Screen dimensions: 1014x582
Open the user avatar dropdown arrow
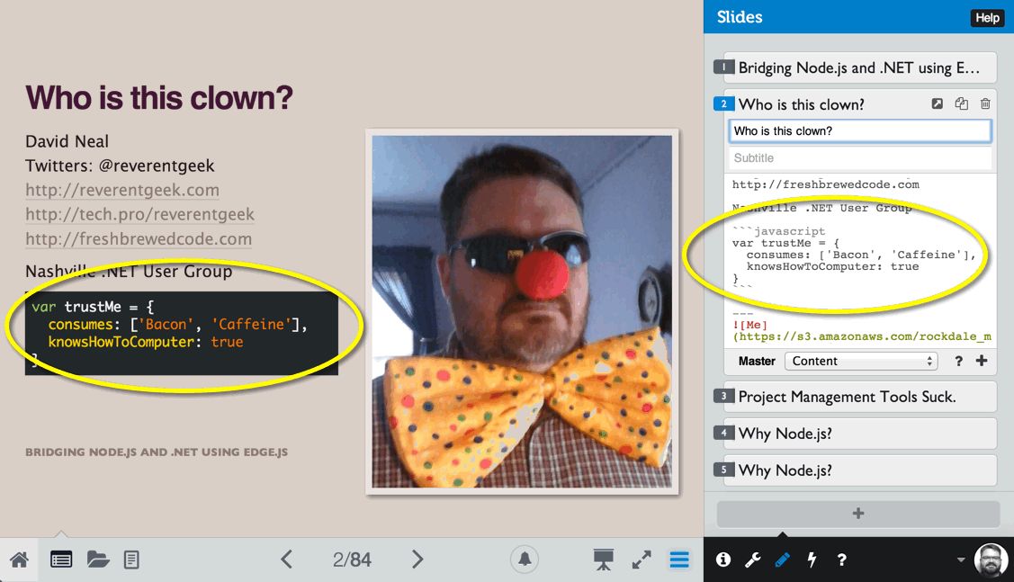(x=961, y=560)
